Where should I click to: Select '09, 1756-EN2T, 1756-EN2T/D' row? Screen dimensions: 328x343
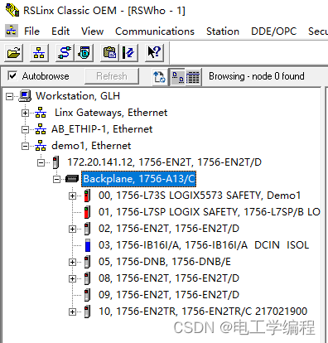click(x=169, y=295)
